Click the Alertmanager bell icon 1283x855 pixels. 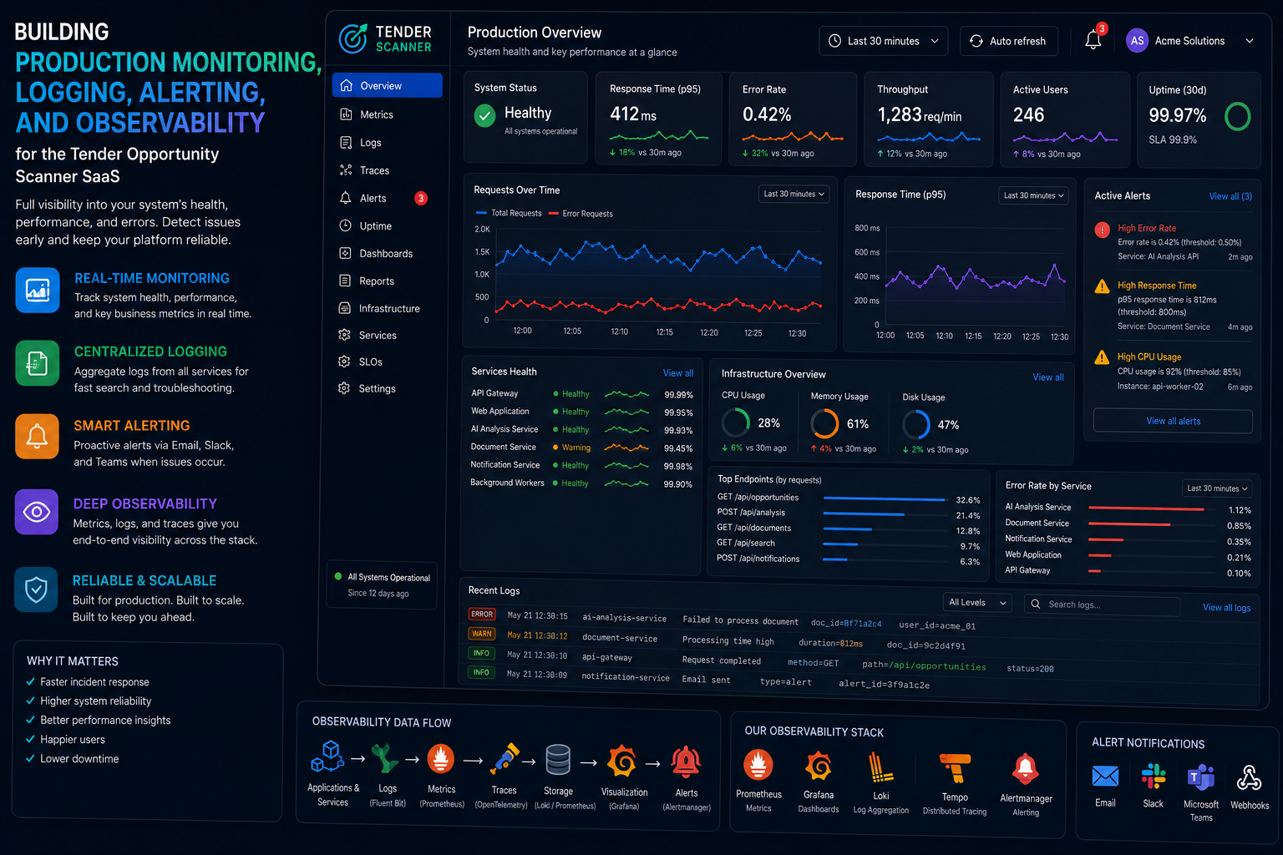click(1026, 769)
